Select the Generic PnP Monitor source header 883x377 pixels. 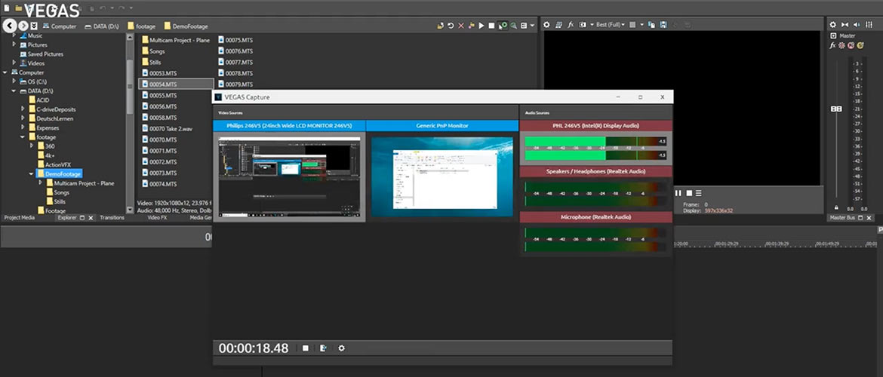[x=442, y=125]
